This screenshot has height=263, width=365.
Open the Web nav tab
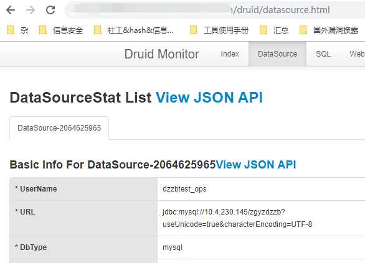point(357,54)
